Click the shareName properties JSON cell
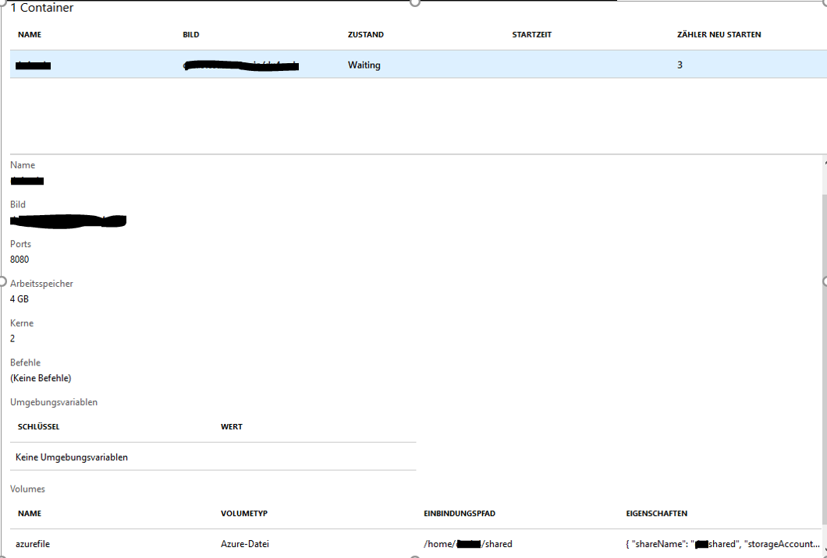 click(x=723, y=544)
